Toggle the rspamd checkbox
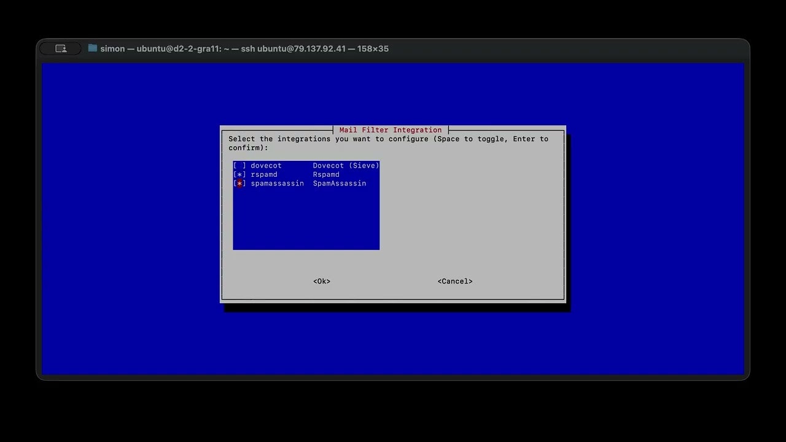786x442 pixels. pyautogui.click(x=239, y=174)
